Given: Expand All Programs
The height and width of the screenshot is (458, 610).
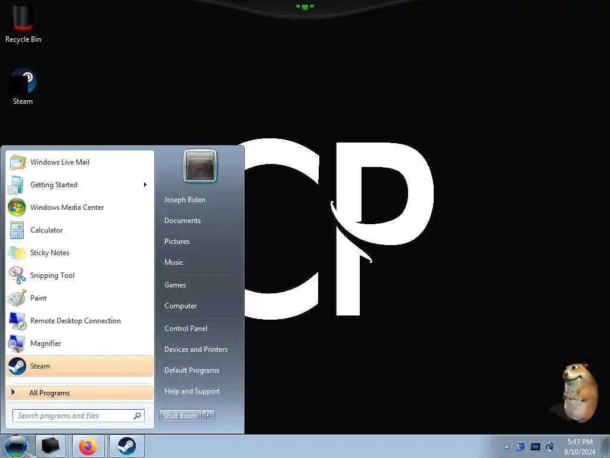Looking at the screenshot, I should pyautogui.click(x=80, y=392).
